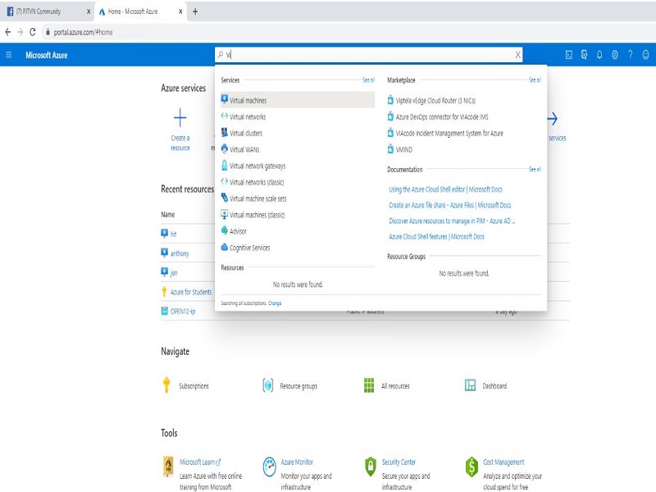Open a new browser tab
The height and width of the screenshot is (492, 656).
195,11
